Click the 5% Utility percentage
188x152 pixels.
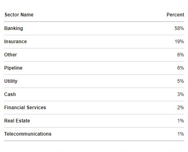[180, 81]
